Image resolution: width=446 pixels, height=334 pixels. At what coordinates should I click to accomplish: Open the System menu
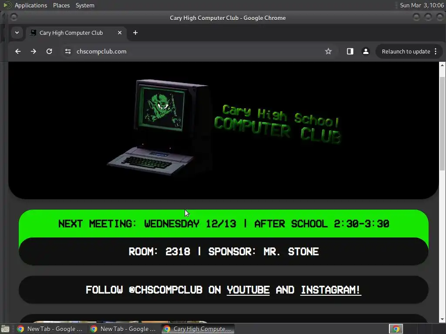85,5
